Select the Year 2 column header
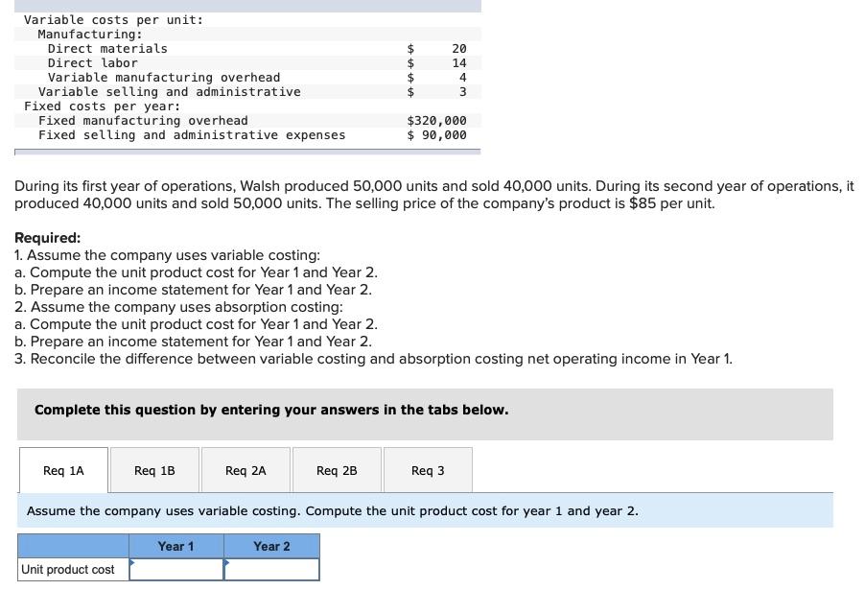The image size is (865, 590). (x=271, y=546)
